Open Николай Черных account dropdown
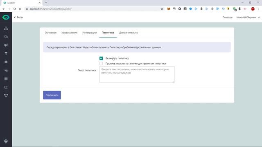The image size is (262, 147). (x=248, y=17)
